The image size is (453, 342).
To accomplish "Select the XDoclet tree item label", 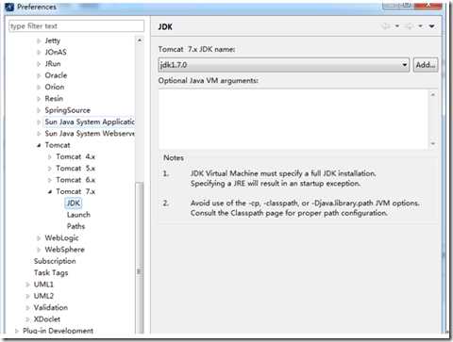I will (47, 319).
